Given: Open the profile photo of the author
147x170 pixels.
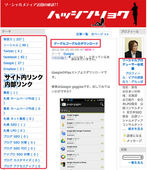Looking at the screenshot, I should (x=133, y=48).
